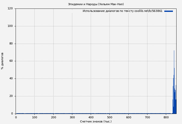Click the 40 tick on the vertical axis
This screenshot has height=124, width=182.
point(11,79)
